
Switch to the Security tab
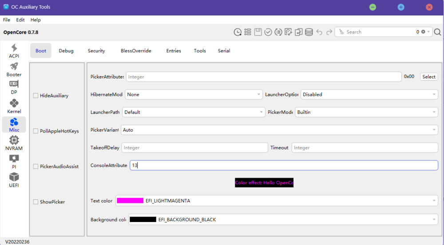[x=96, y=51]
